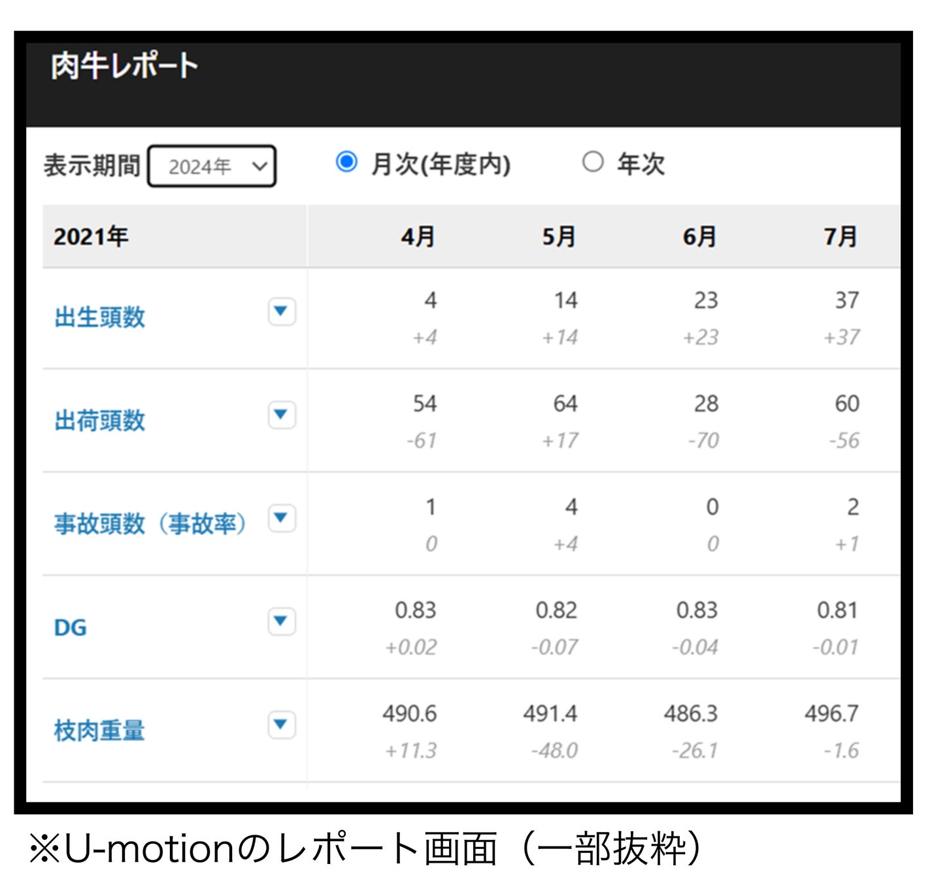Screen dimensions: 932x883
Task: Open the DG link
Action: pos(70,628)
